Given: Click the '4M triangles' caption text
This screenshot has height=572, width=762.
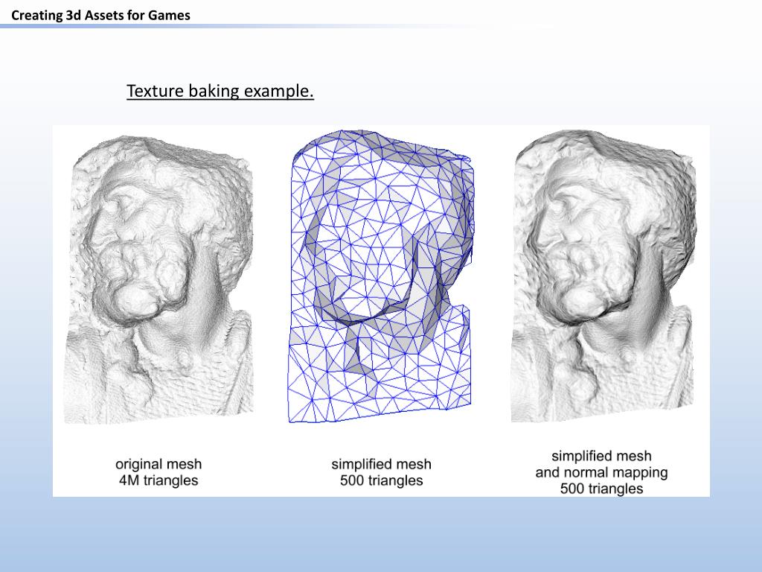Looking at the screenshot, I should [x=159, y=480].
